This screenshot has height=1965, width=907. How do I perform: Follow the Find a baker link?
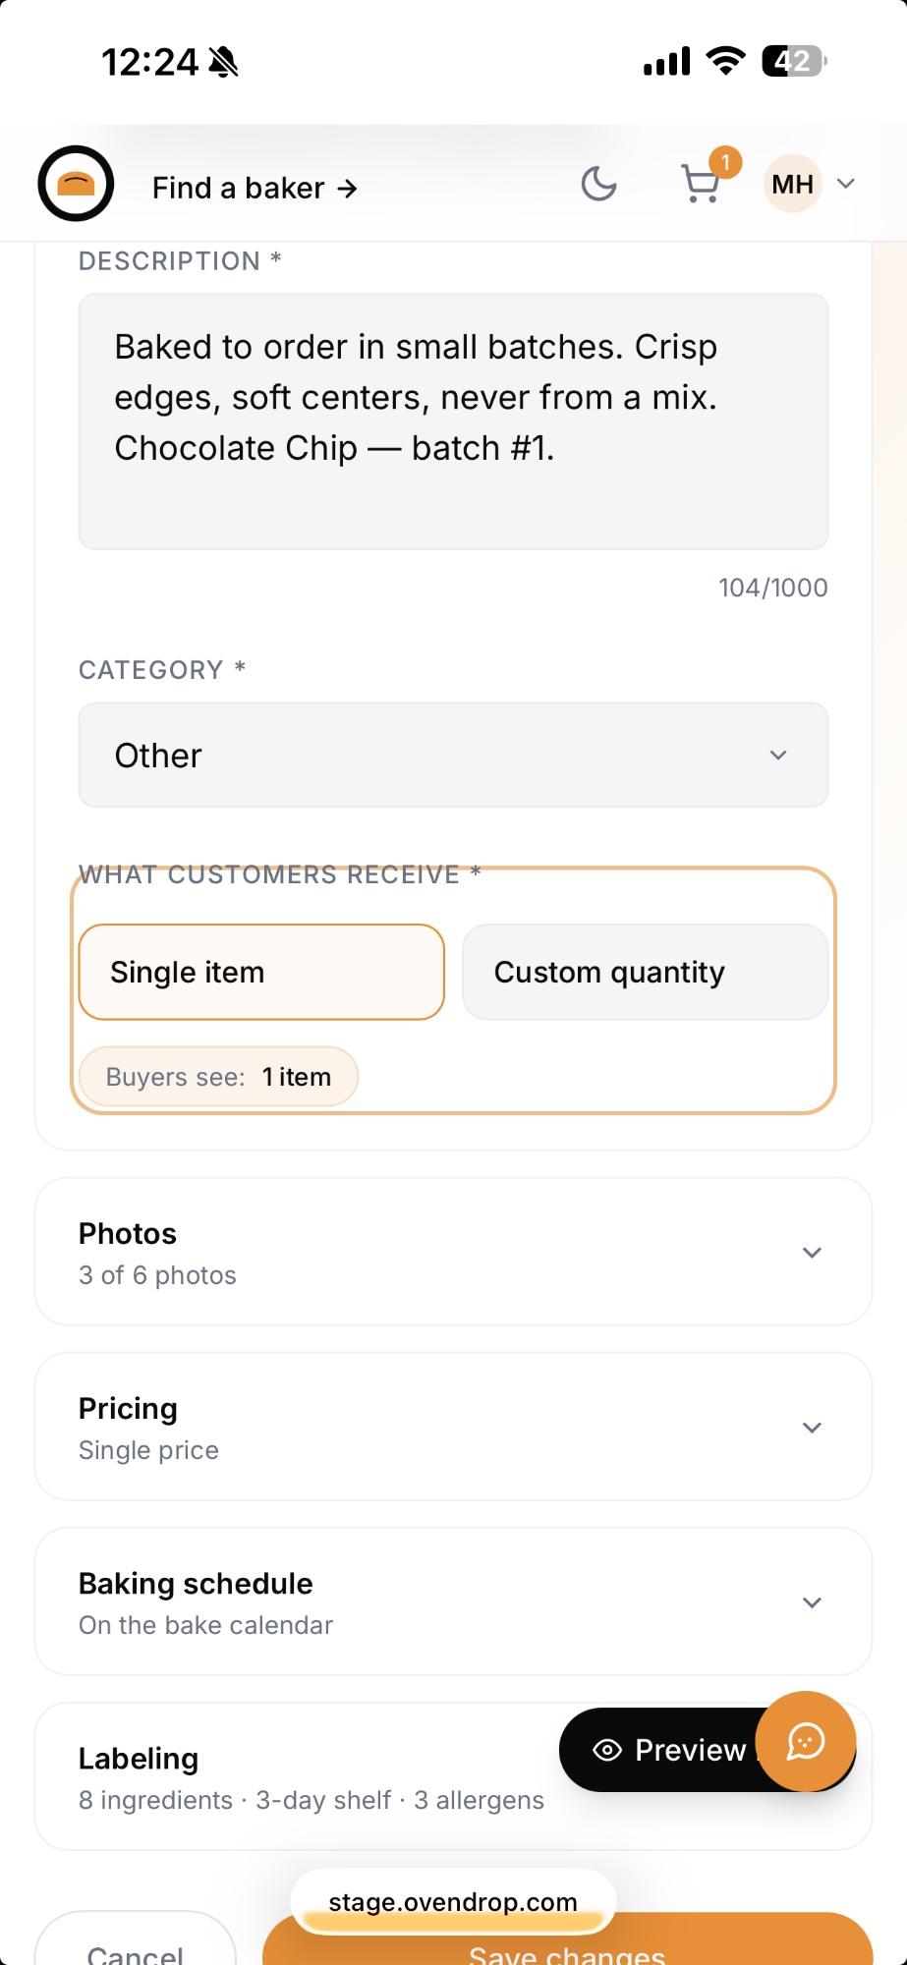(x=255, y=188)
